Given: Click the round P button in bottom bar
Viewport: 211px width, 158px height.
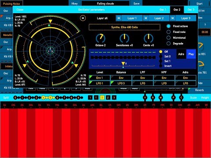Looking at the screenshot, I should click(174, 97).
